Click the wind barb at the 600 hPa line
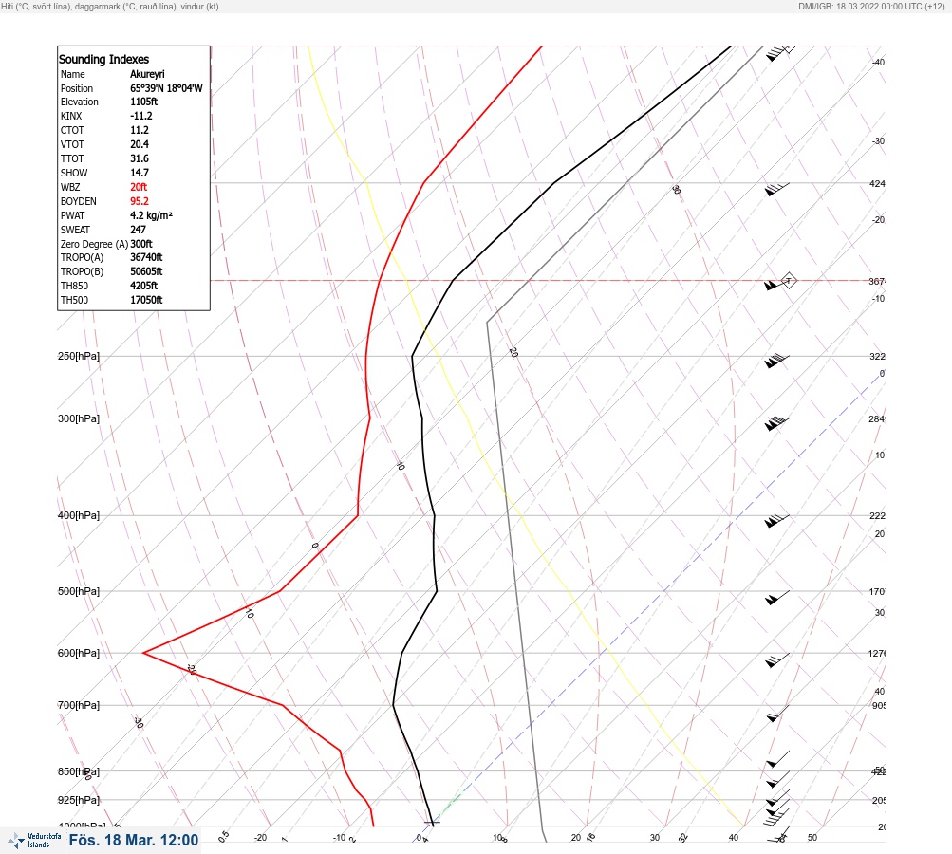The image size is (952, 854). pyautogui.click(x=777, y=659)
